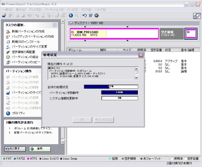
Task: Click the green checkmark apply toolbar icon
Action: point(97,15)
